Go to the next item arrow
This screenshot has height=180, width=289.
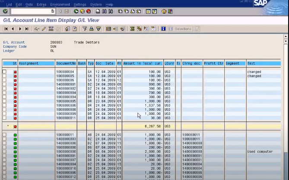20,29
